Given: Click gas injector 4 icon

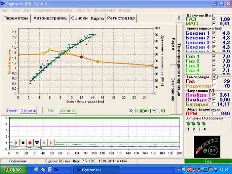Looking at the screenshot, I should [204, 124].
